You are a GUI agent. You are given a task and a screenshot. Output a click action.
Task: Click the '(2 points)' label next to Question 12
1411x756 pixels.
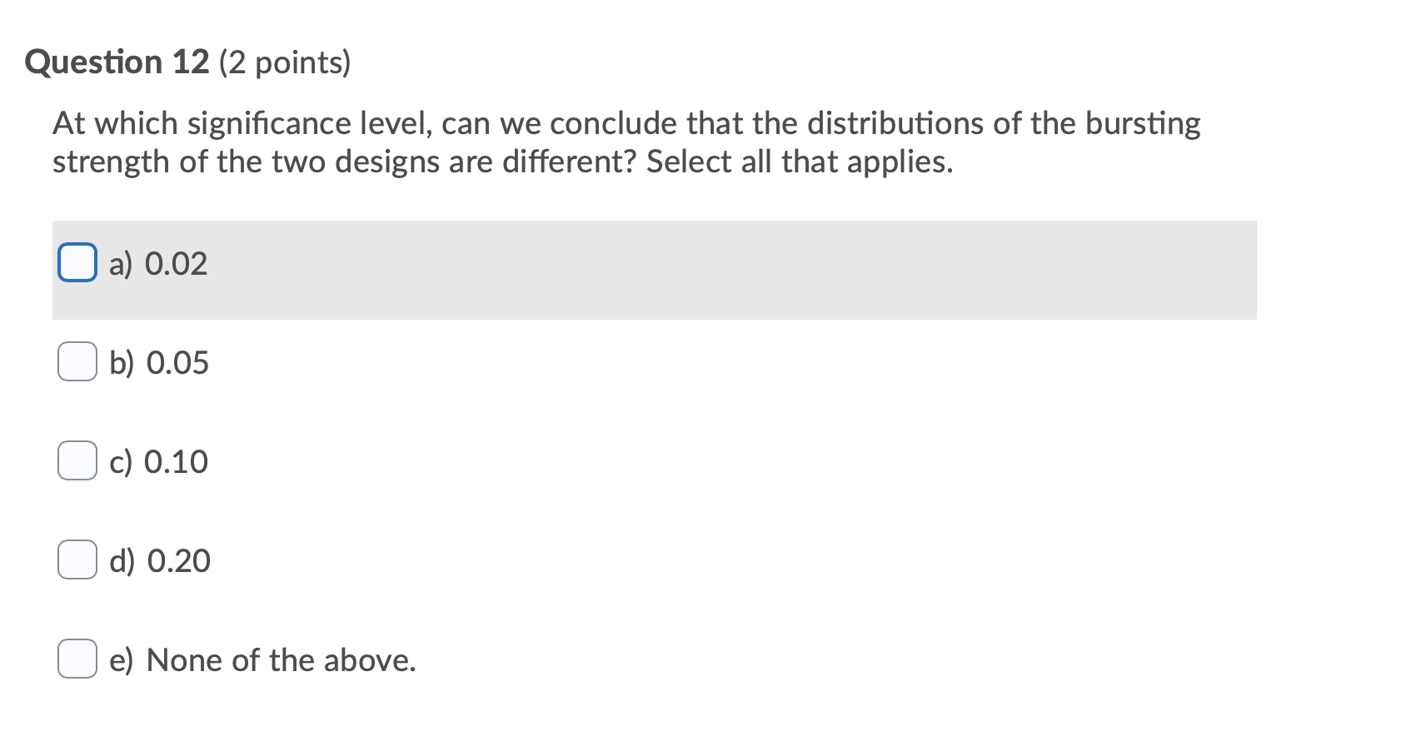285,62
